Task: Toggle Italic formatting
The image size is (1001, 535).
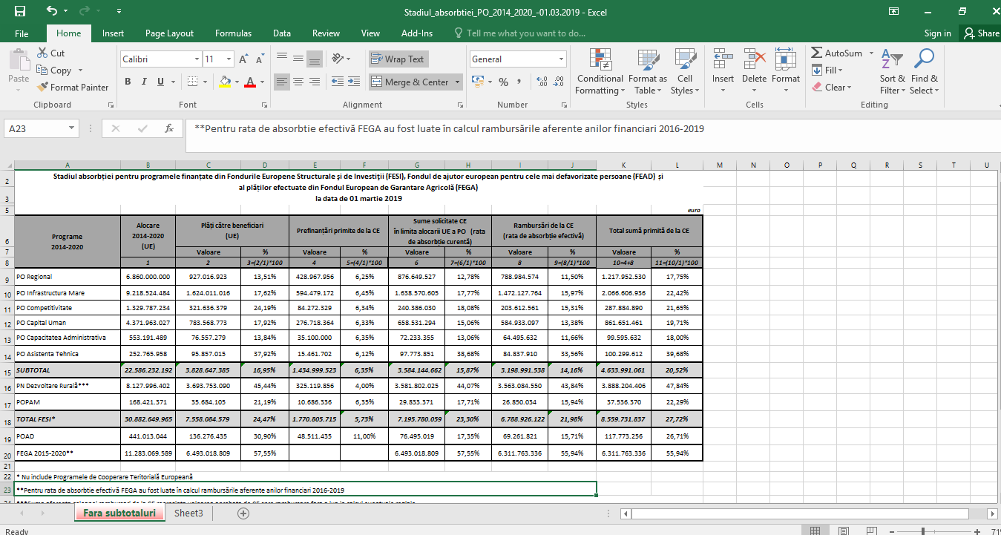Action: 144,82
